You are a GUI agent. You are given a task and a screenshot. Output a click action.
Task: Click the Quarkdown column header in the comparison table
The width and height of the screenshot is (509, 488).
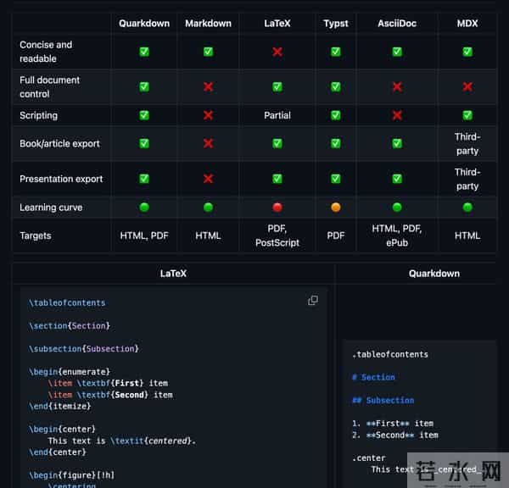point(144,24)
